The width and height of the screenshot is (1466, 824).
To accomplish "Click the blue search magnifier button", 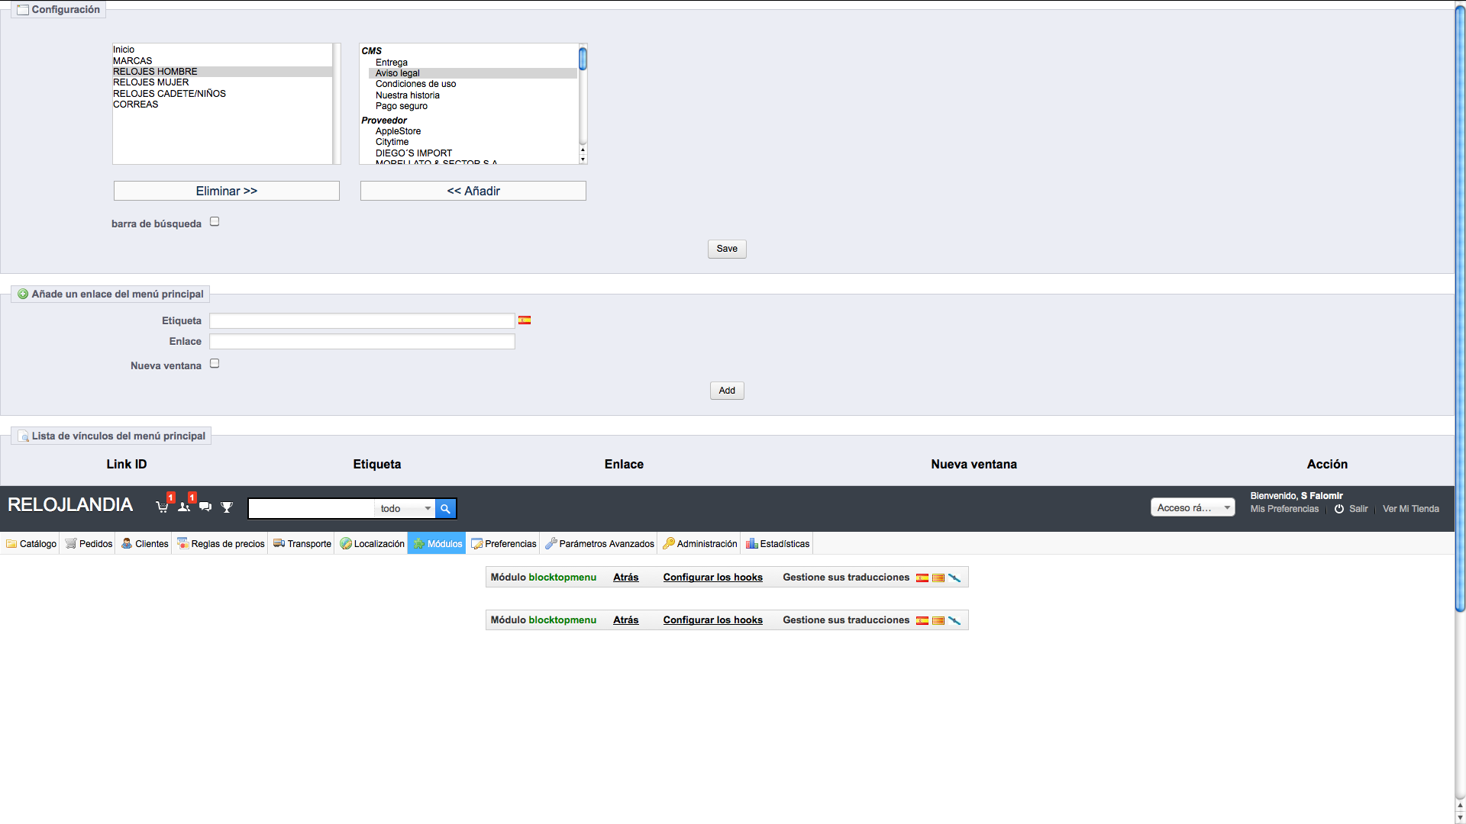I will [x=445, y=509].
